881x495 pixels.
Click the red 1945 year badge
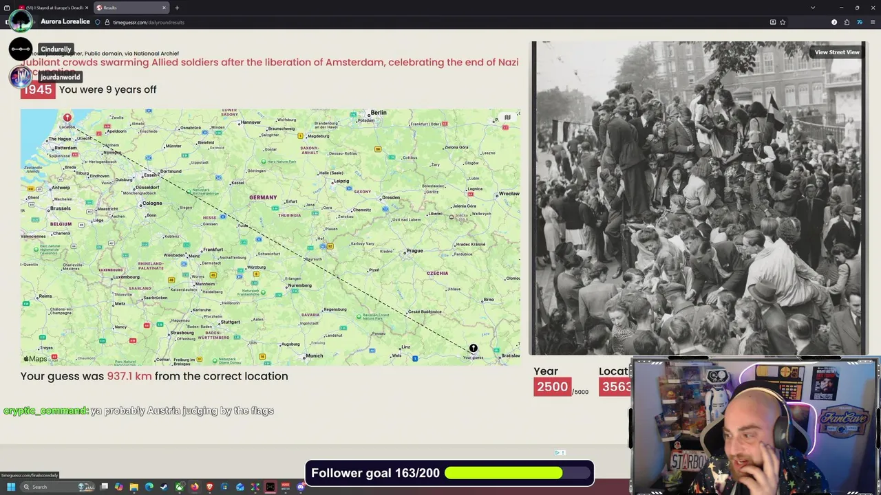pos(38,89)
